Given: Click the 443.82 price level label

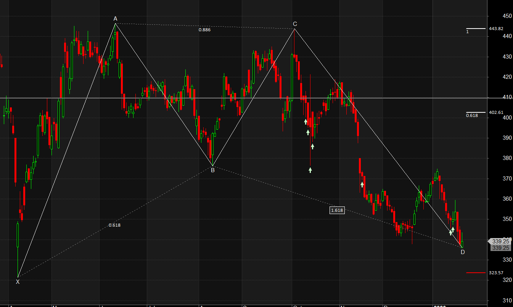Looking at the screenshot, I should pyautogui.click(x=496, y=29).
